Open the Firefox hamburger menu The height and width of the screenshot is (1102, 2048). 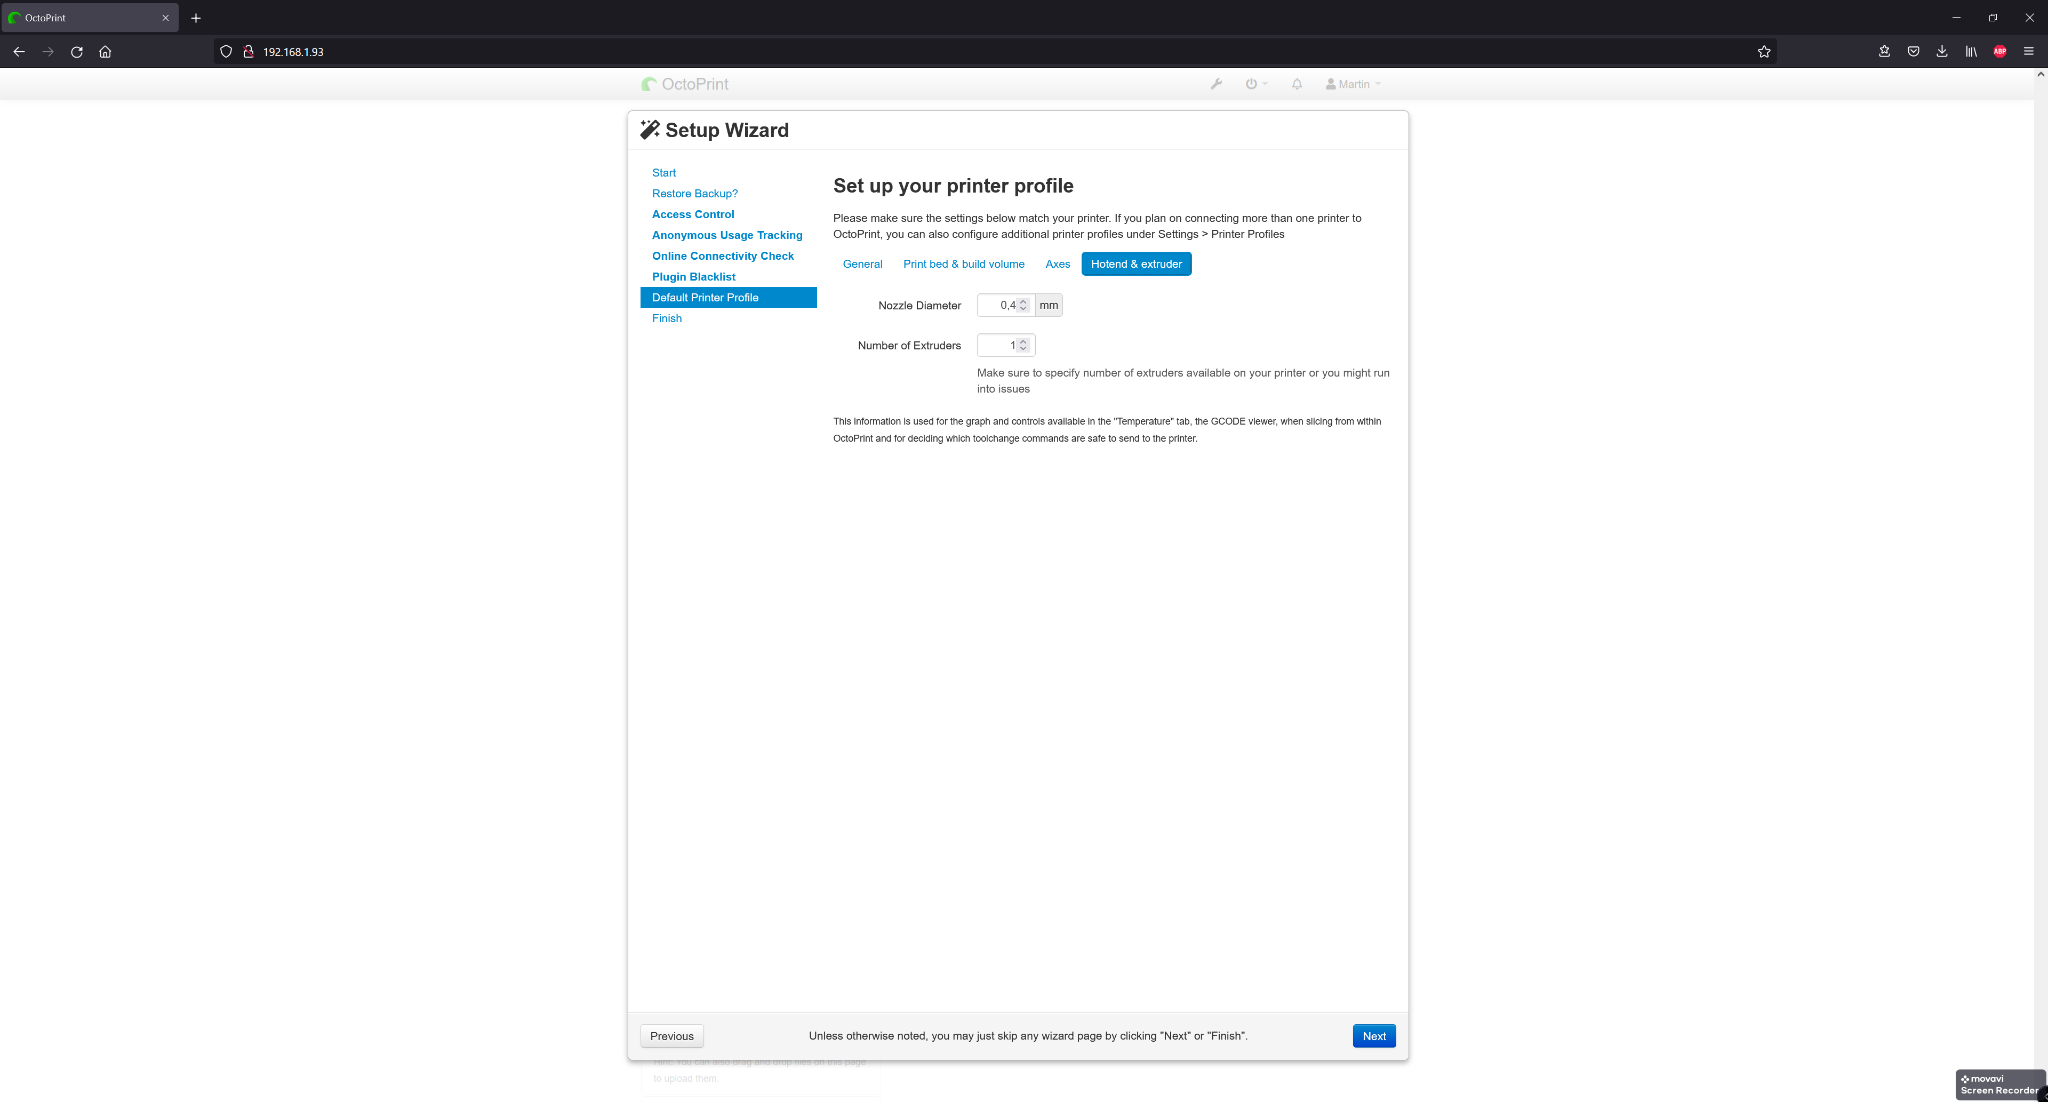[x=2028, y=52]
